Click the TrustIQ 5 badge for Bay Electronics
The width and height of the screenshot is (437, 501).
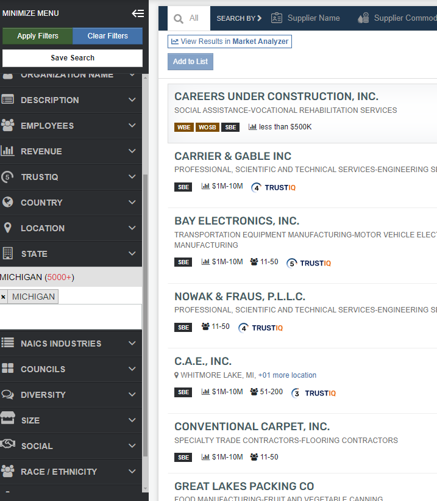pos(308,263)
